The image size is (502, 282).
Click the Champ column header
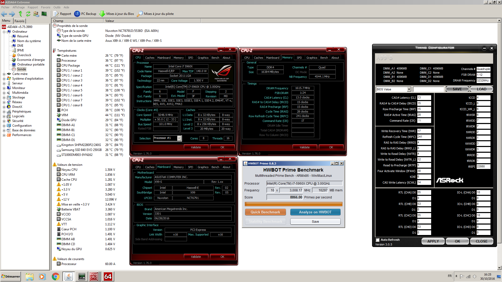[78, 21]
